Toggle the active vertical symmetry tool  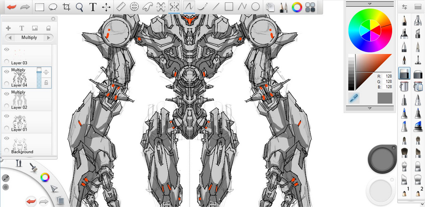[x=174, y=7]
